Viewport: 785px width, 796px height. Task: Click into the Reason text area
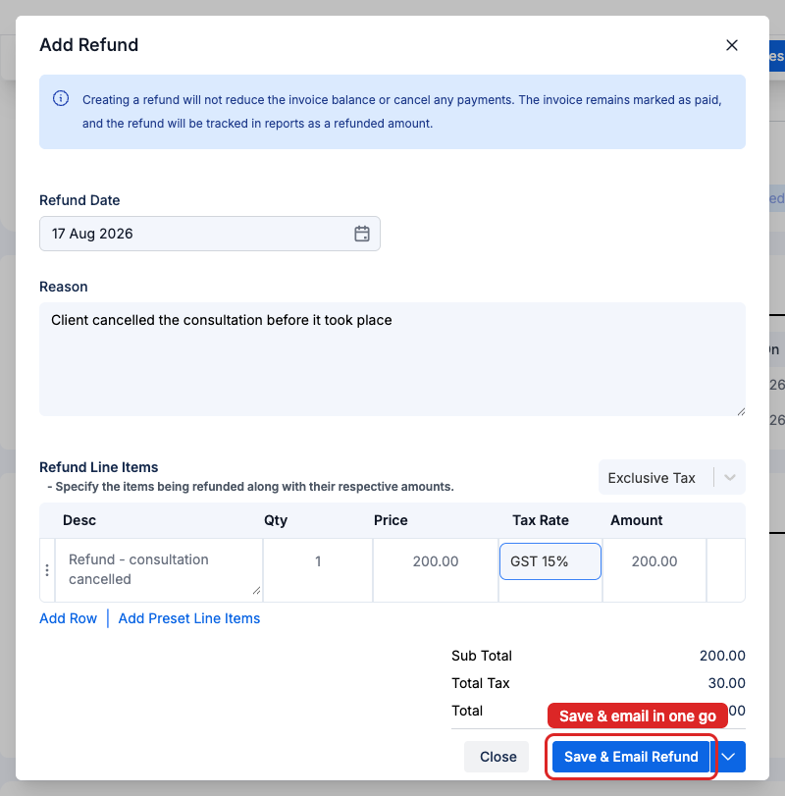392,359
